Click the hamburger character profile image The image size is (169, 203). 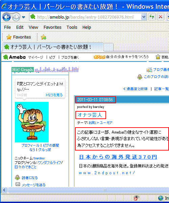[32, 122]
